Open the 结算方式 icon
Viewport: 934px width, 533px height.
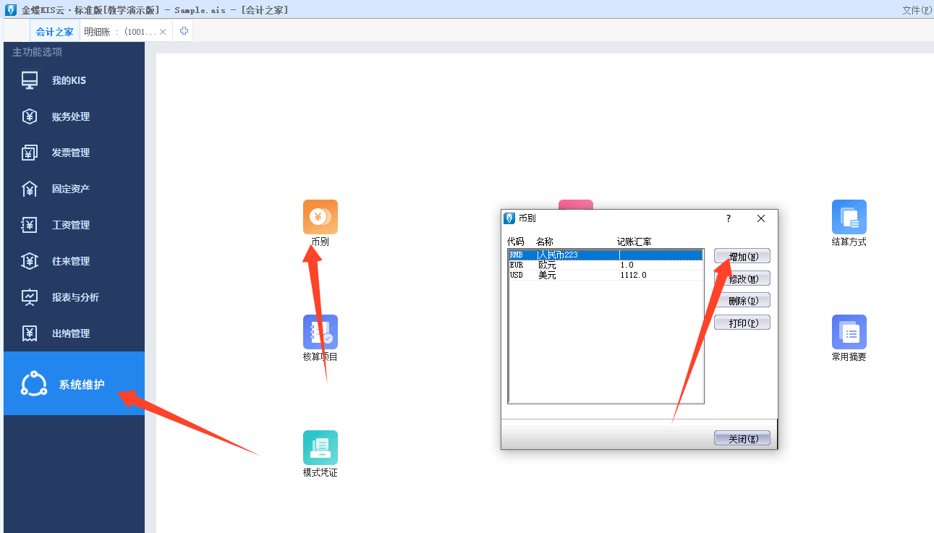click(x=849, y=217)
